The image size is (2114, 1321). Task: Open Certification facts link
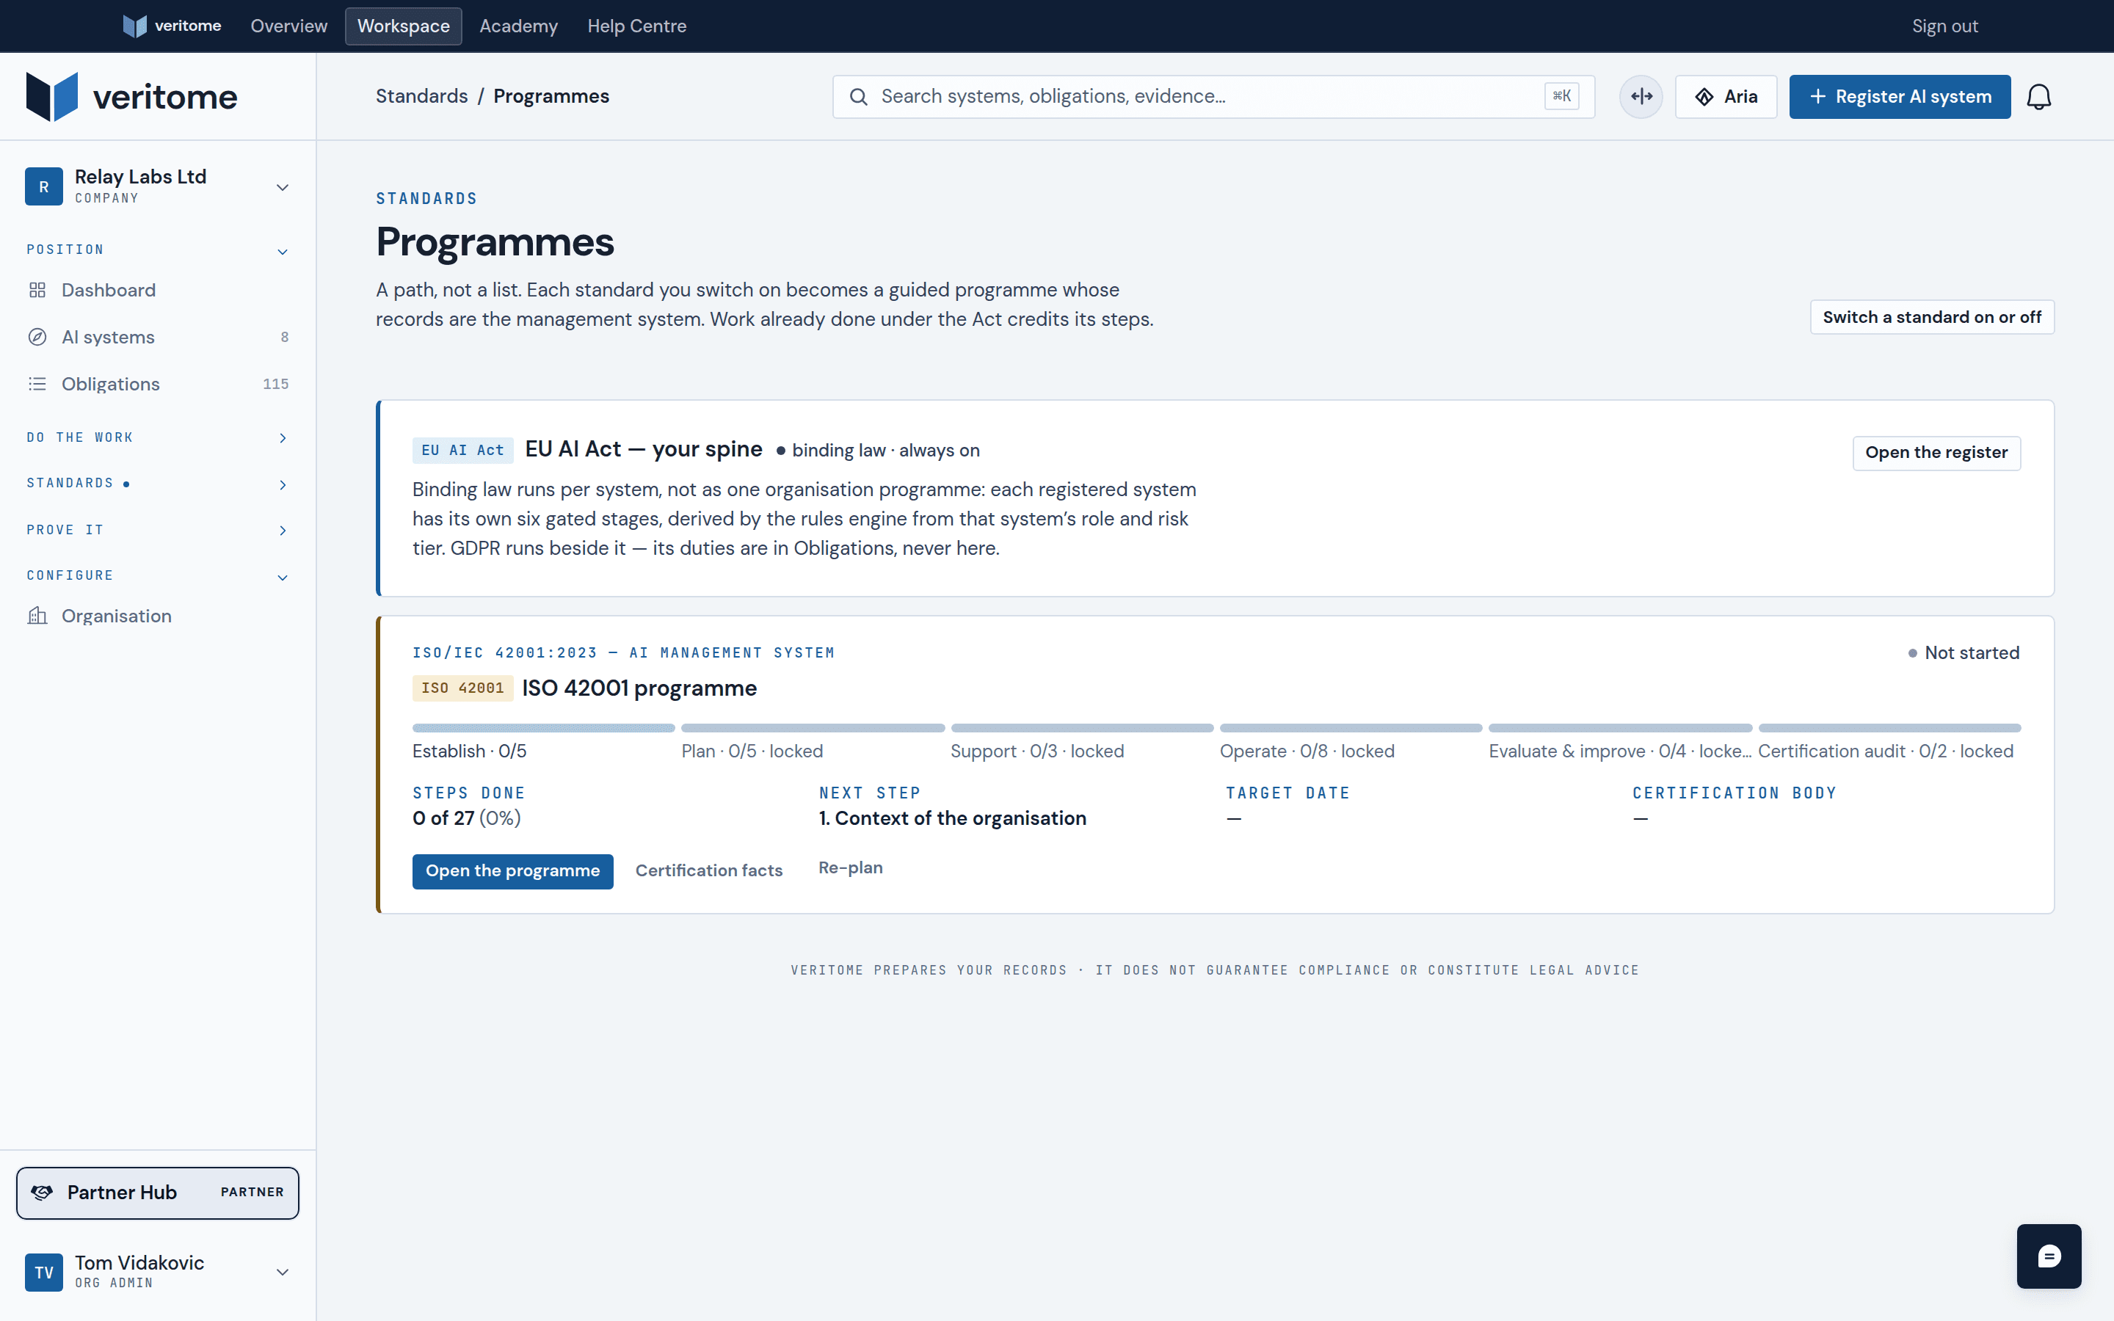(x=708, y=871)
